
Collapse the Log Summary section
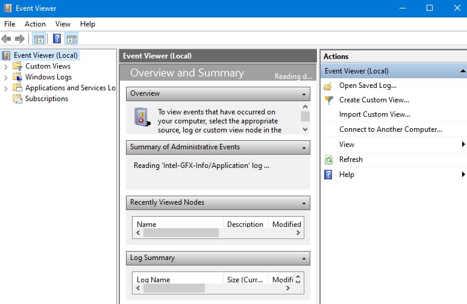click(305, 258)
